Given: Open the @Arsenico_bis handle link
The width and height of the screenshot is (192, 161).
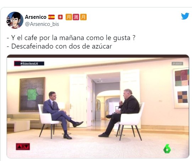Looking at the screenshot, I should coord(42,24).
